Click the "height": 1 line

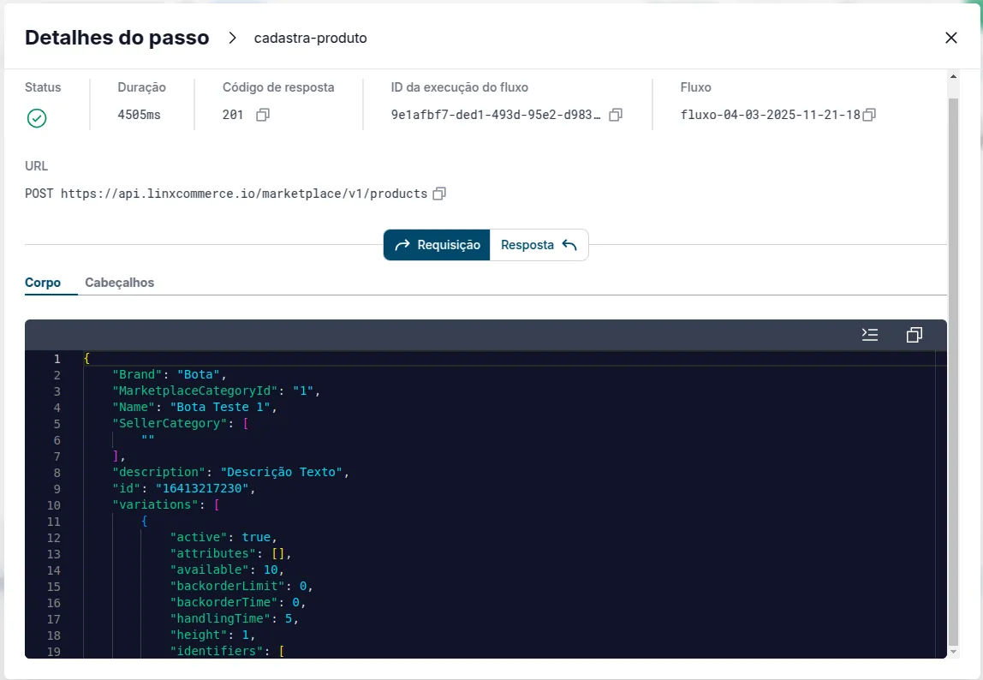tap(212, 635)
